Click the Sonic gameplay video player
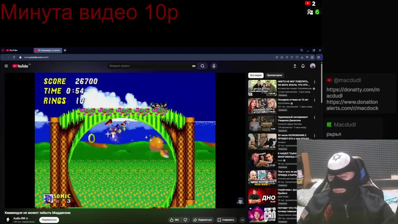This screenshot has height=224, width=398. tap(125, 140)
